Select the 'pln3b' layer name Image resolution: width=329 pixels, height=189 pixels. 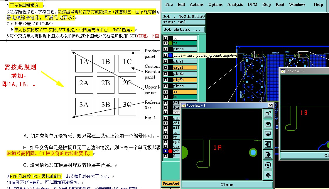point(185,74)
